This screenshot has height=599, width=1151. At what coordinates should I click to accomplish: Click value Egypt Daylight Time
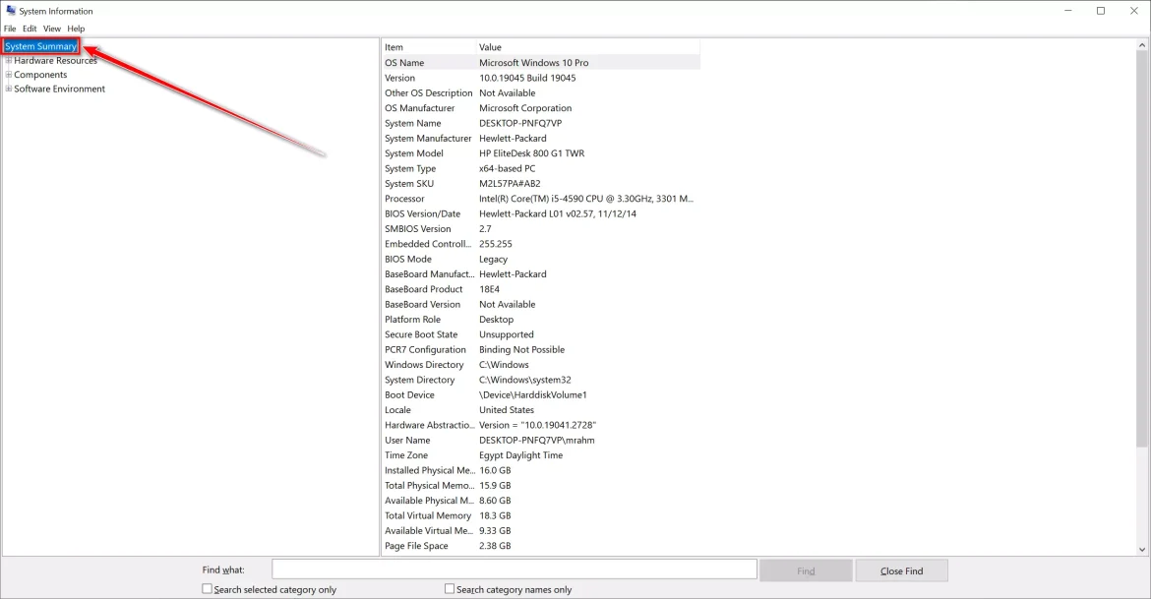pos(521,455)
